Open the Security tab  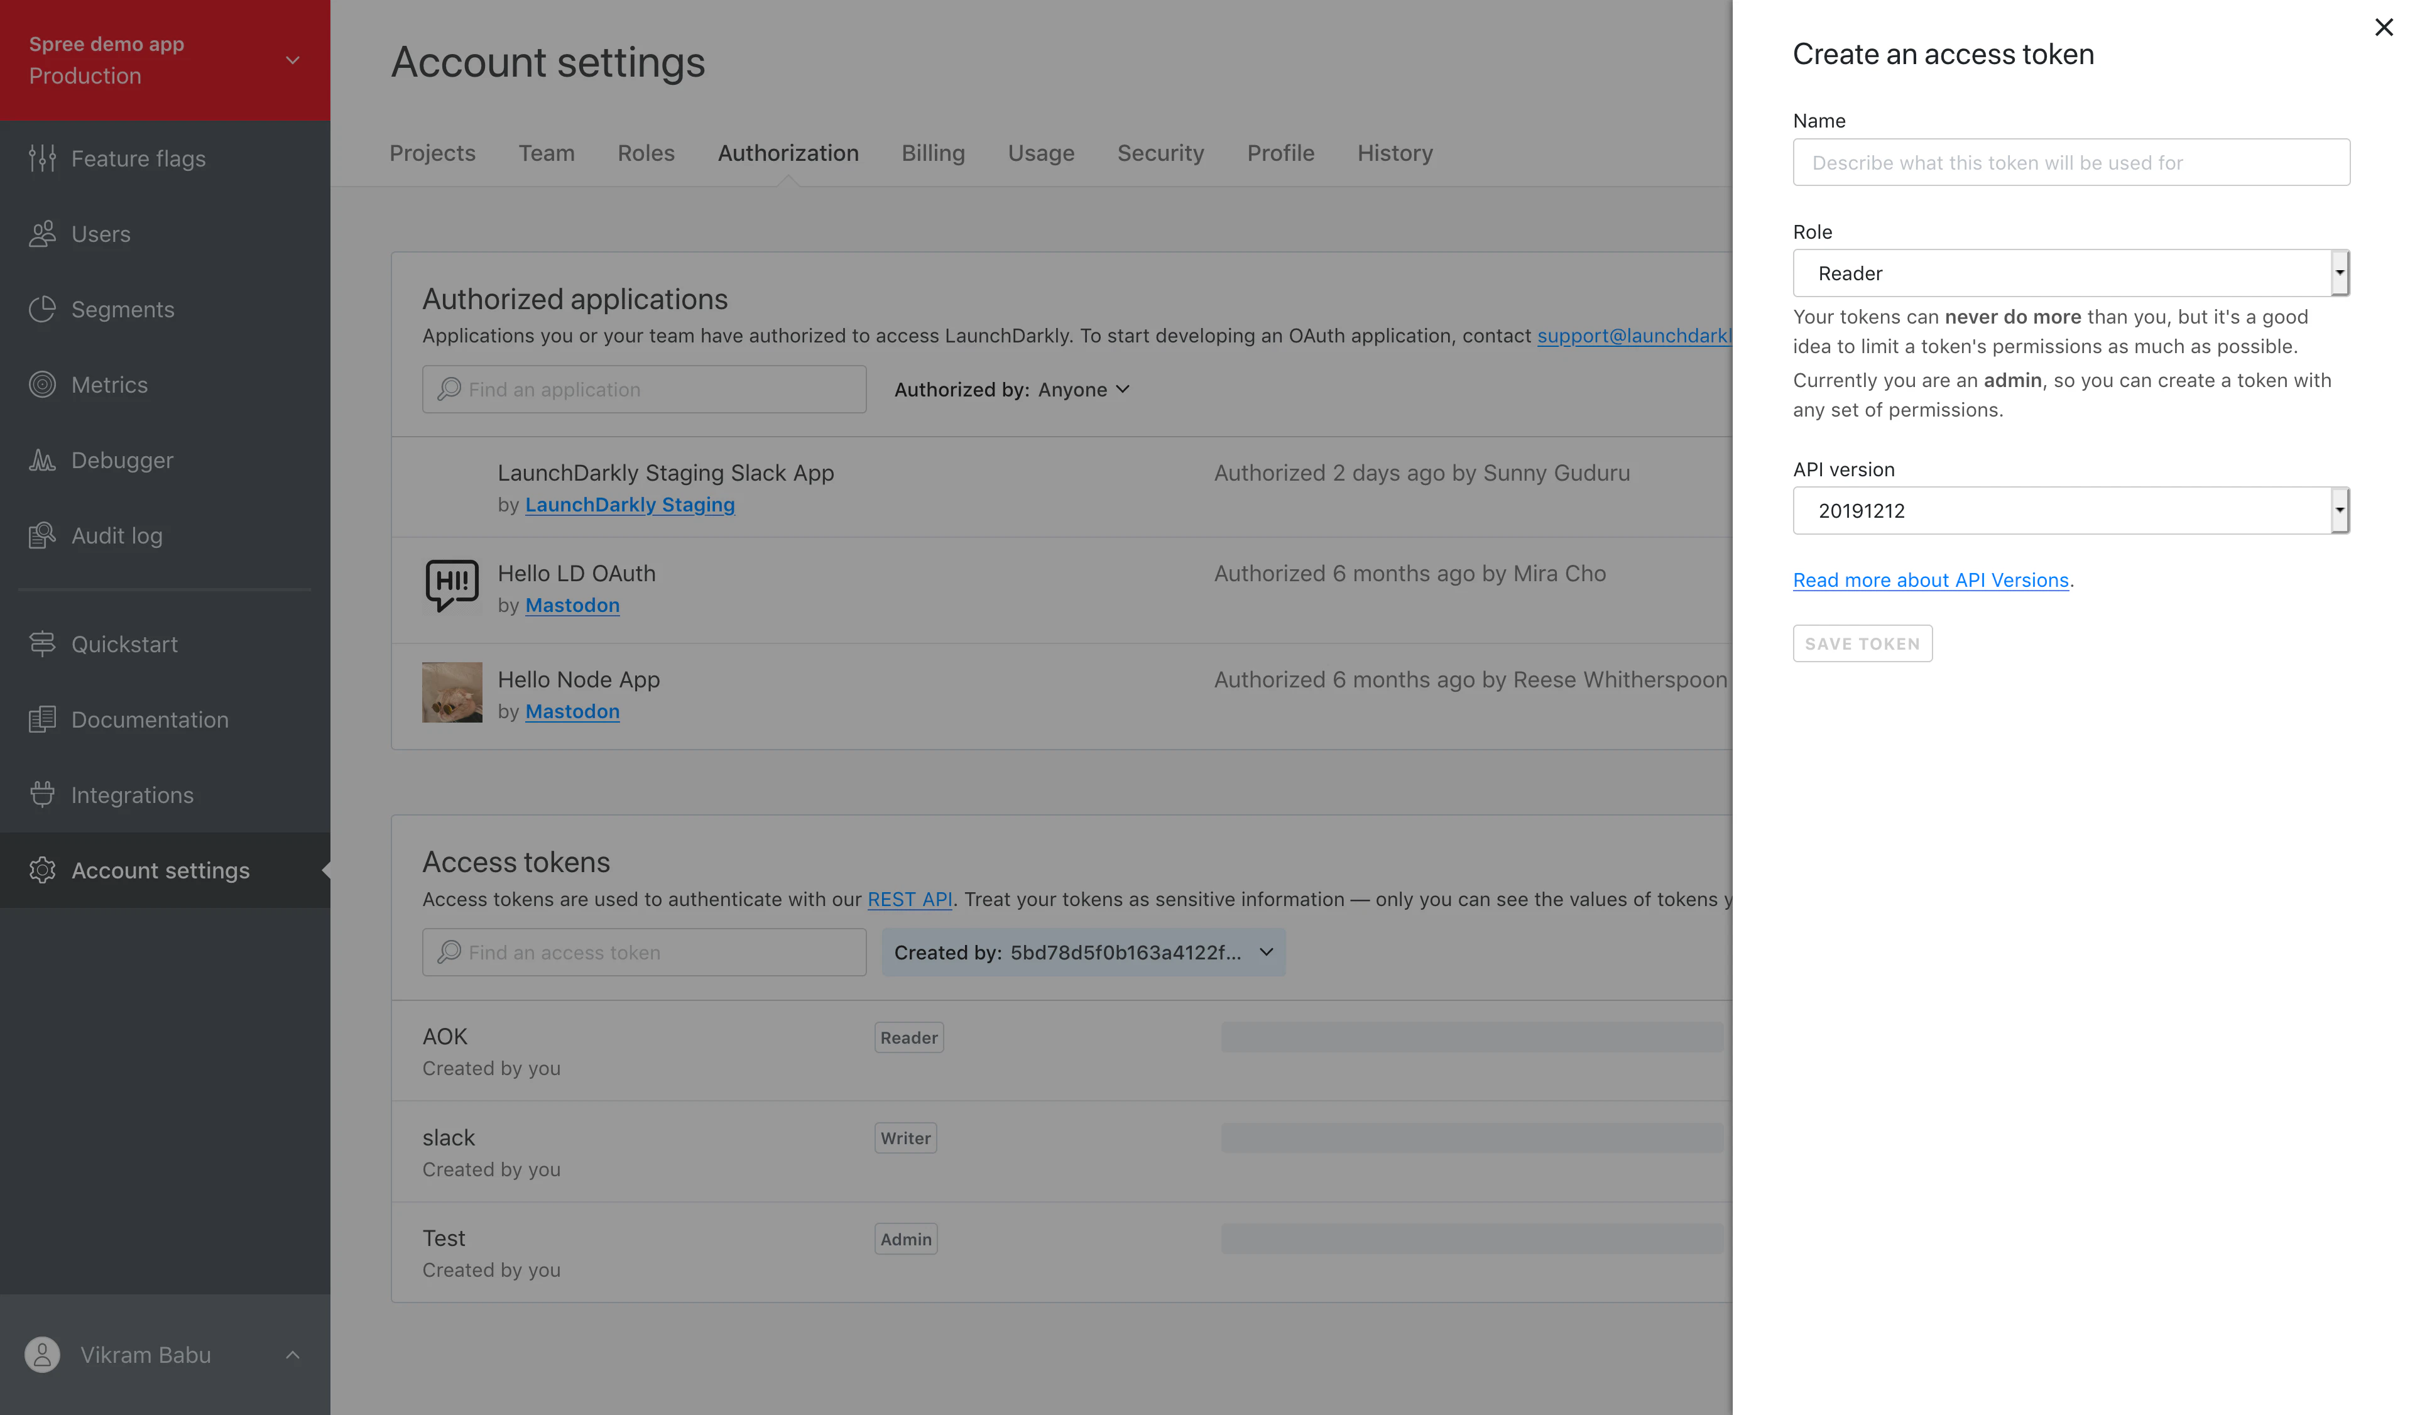[1160, 153]
